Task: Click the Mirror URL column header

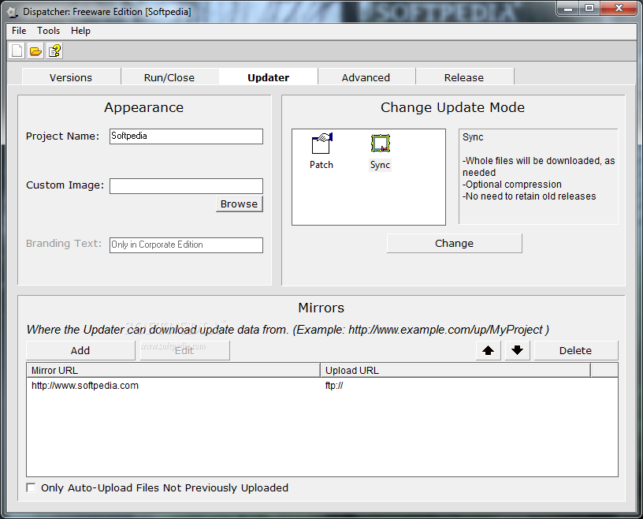Action: (173, 371)
